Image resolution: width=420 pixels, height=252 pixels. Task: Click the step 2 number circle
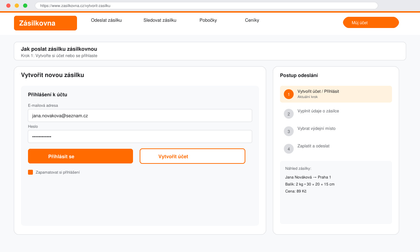289,114
